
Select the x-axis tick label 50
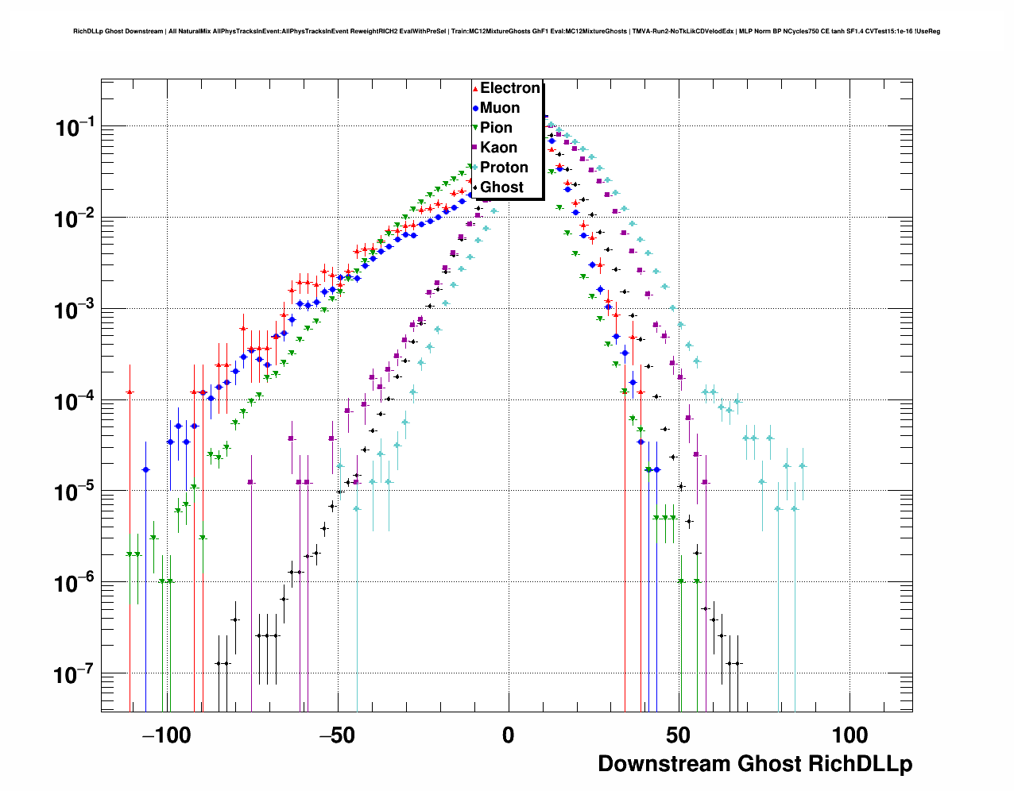click(679, 735)
